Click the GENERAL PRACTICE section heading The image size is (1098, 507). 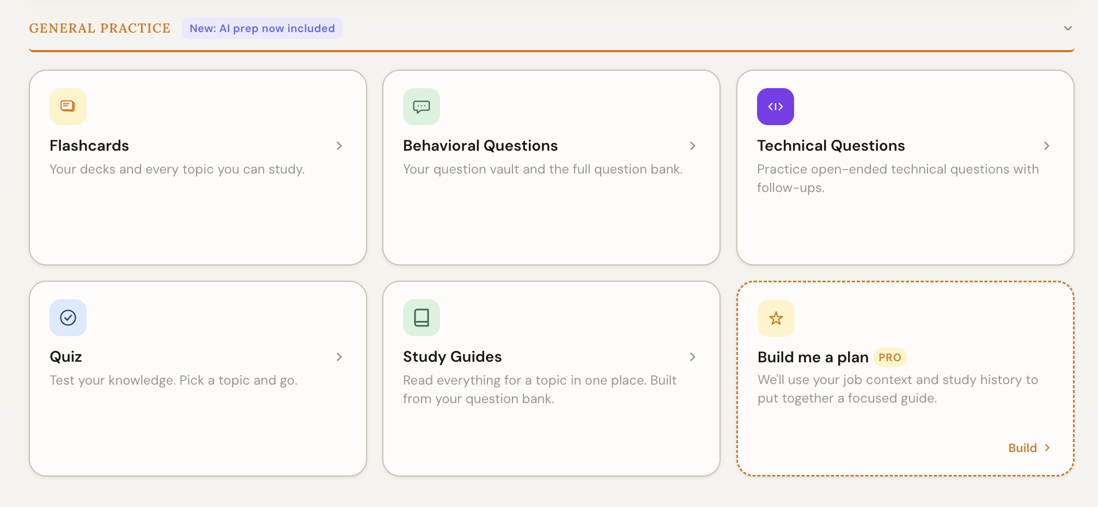tap(100, 28)
